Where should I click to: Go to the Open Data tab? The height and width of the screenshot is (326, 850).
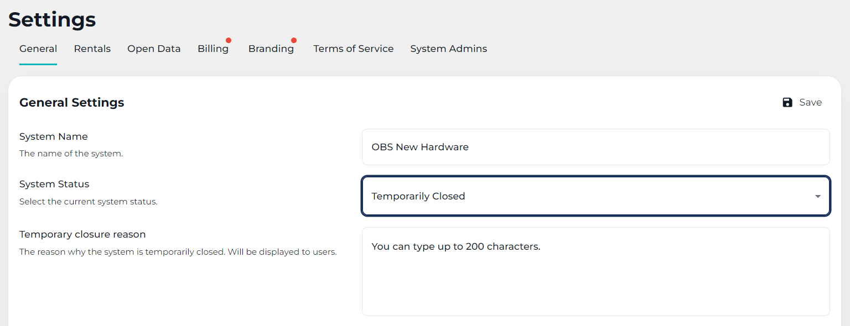(x=154, y=49)
